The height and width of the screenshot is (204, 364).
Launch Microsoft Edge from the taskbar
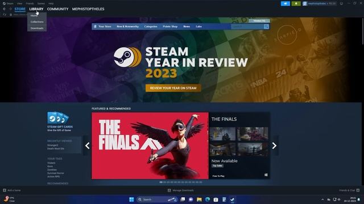208,199
